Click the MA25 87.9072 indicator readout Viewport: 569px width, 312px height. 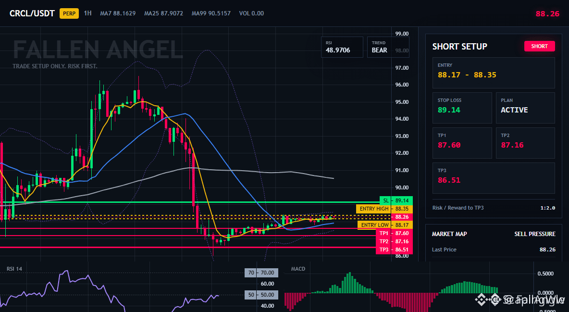(164, 13)
